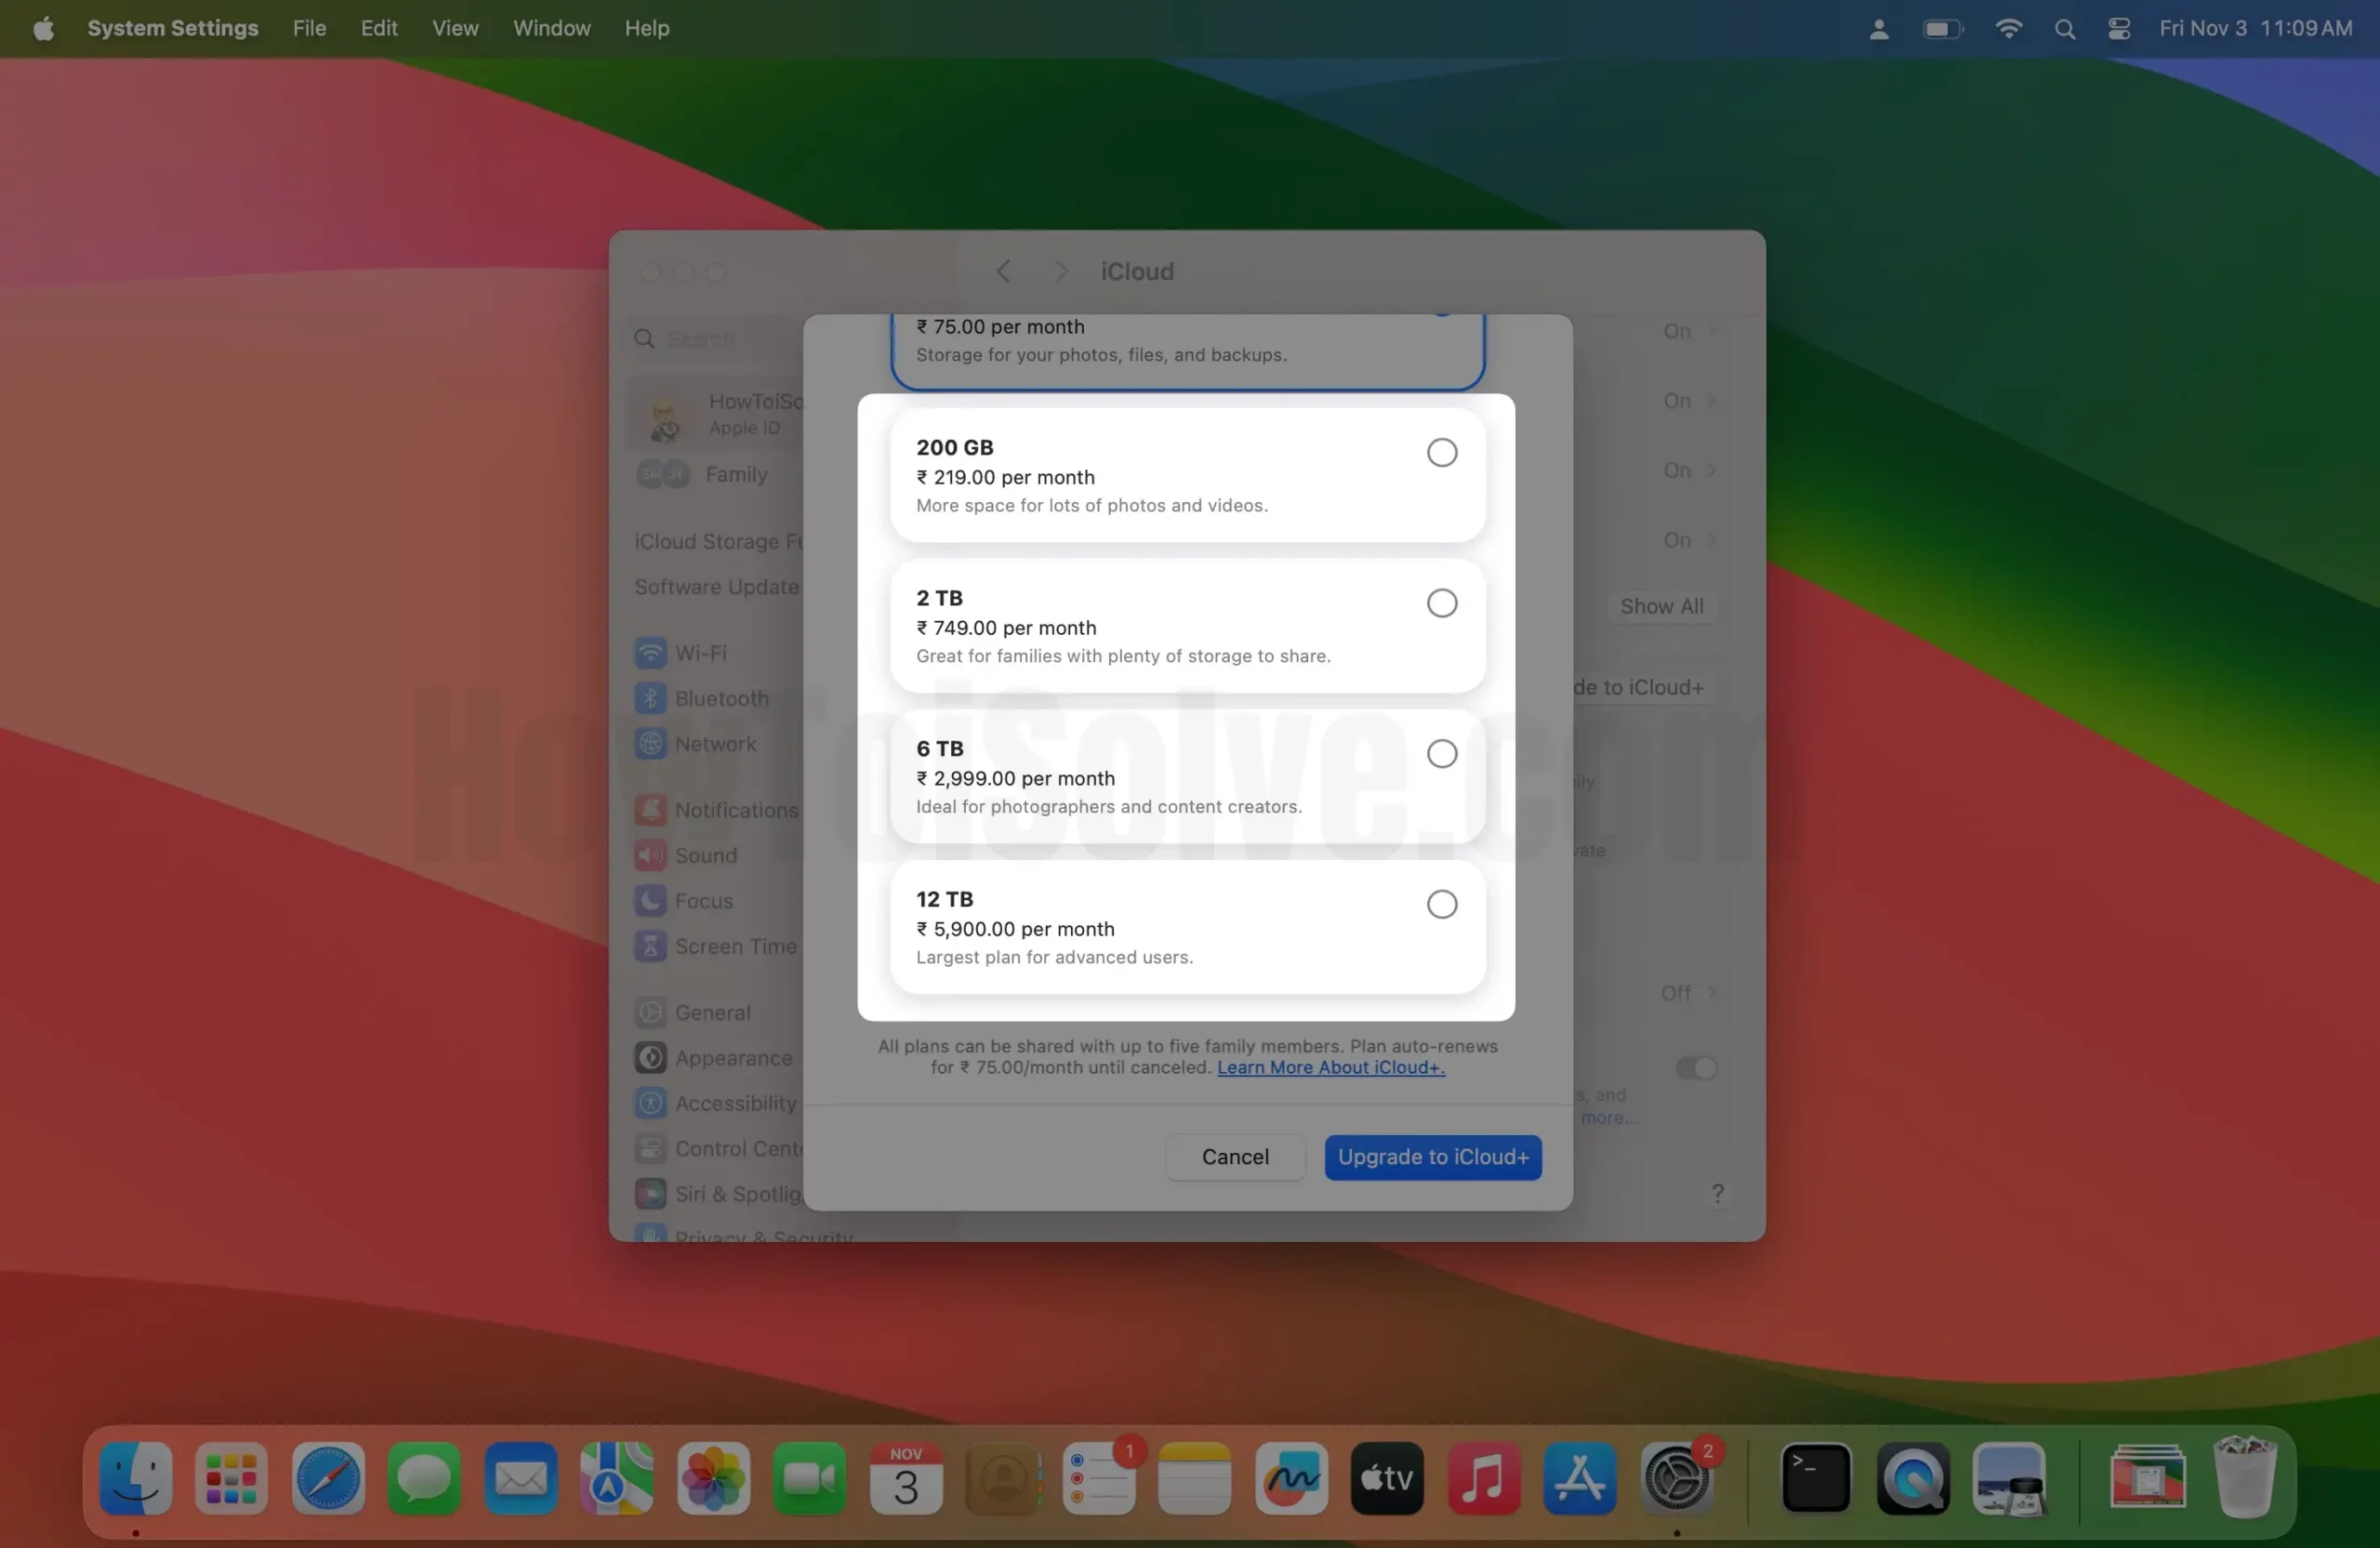Image resolution: width=2380 pixels, height=1548 pixels.
Task: Launch the App Store from the Dock
Action: [1579, 1480]
